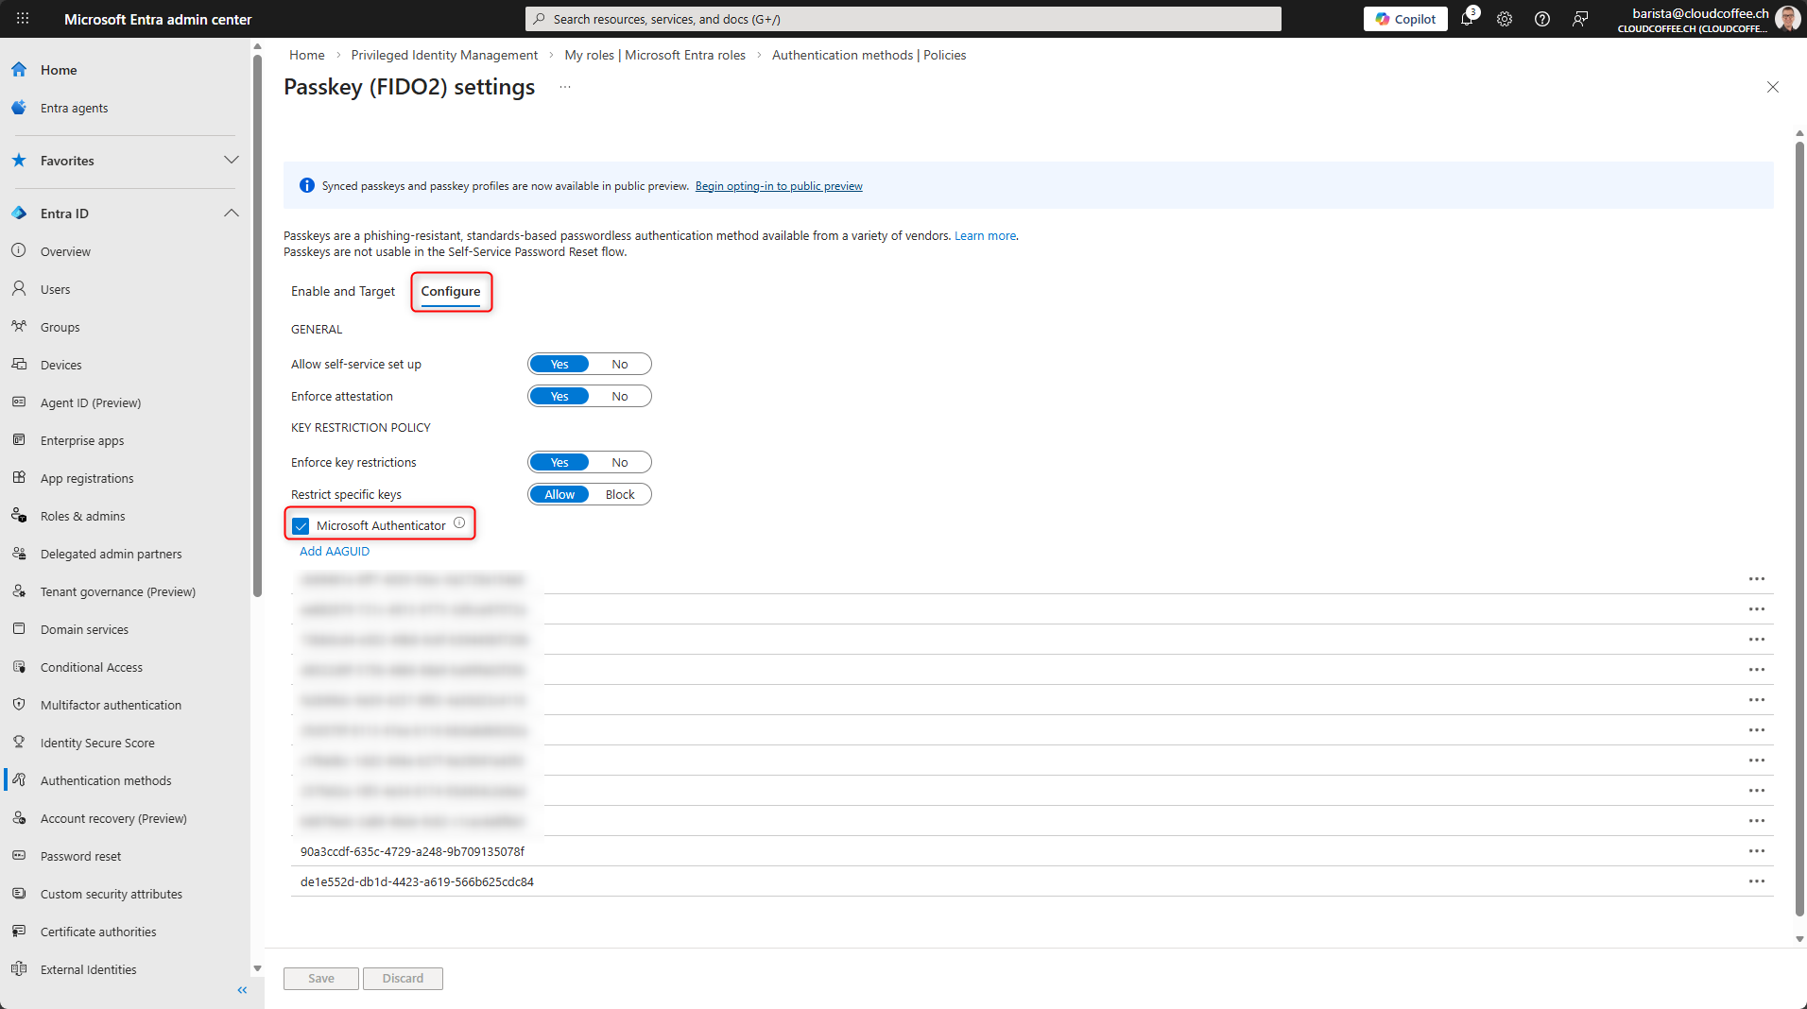Open the app launcher waffle icon
This screenshot has width=1807, height=1009.
click(x=23, y=19)
